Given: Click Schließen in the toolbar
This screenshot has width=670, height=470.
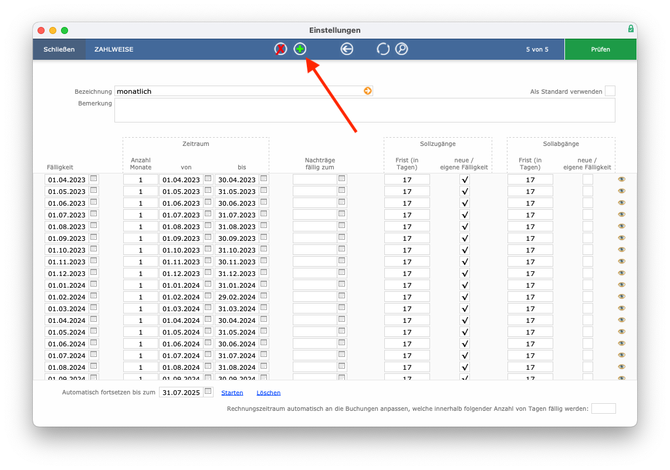Looking at the screenshot, I should (59, 49).
